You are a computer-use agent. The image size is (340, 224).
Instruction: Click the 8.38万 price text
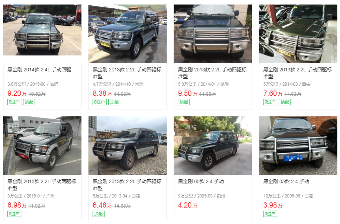coord(102,93)
